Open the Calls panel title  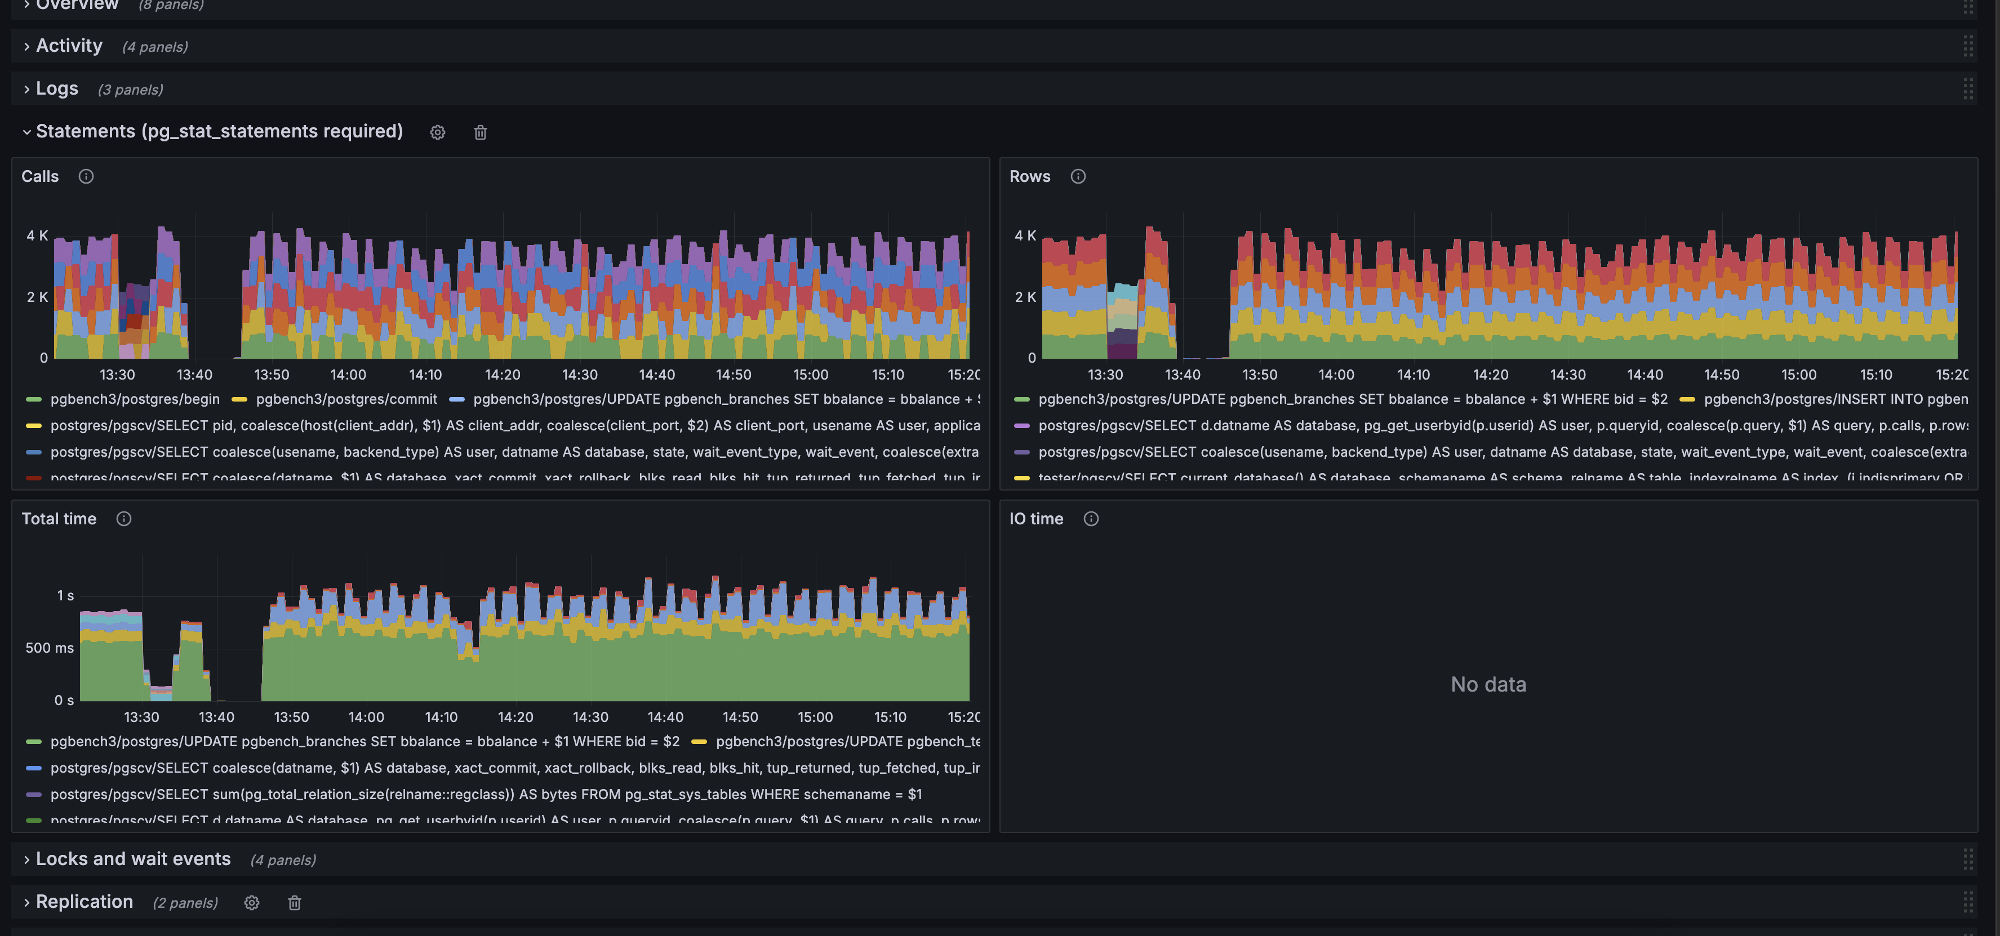coord(41,177)
